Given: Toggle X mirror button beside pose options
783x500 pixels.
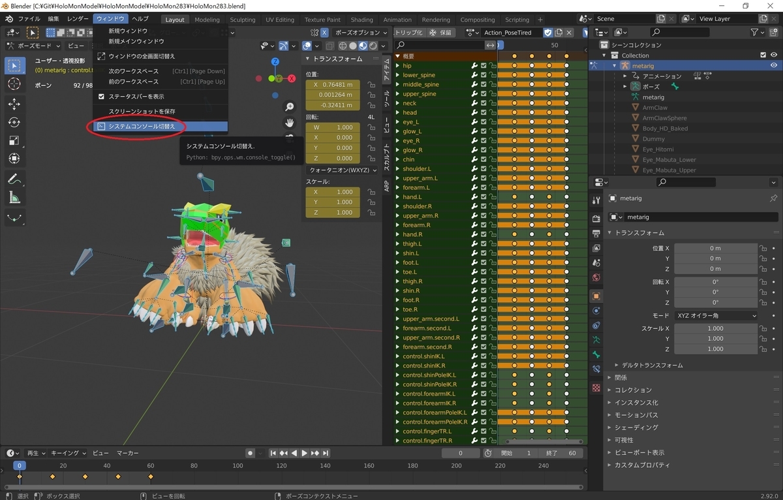Looking at the screenshot, I should [324, 32].
